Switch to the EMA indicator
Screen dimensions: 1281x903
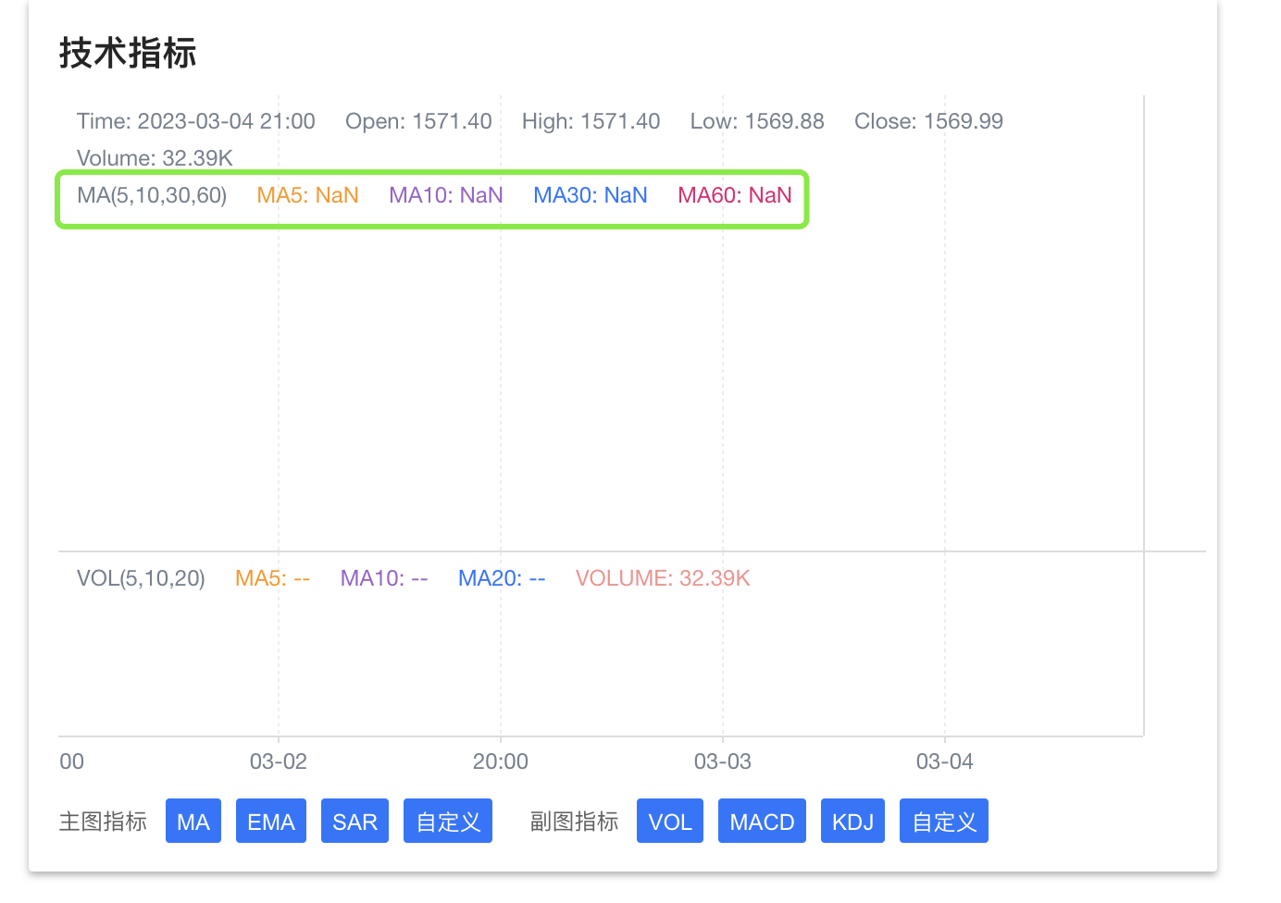point(270,821)
